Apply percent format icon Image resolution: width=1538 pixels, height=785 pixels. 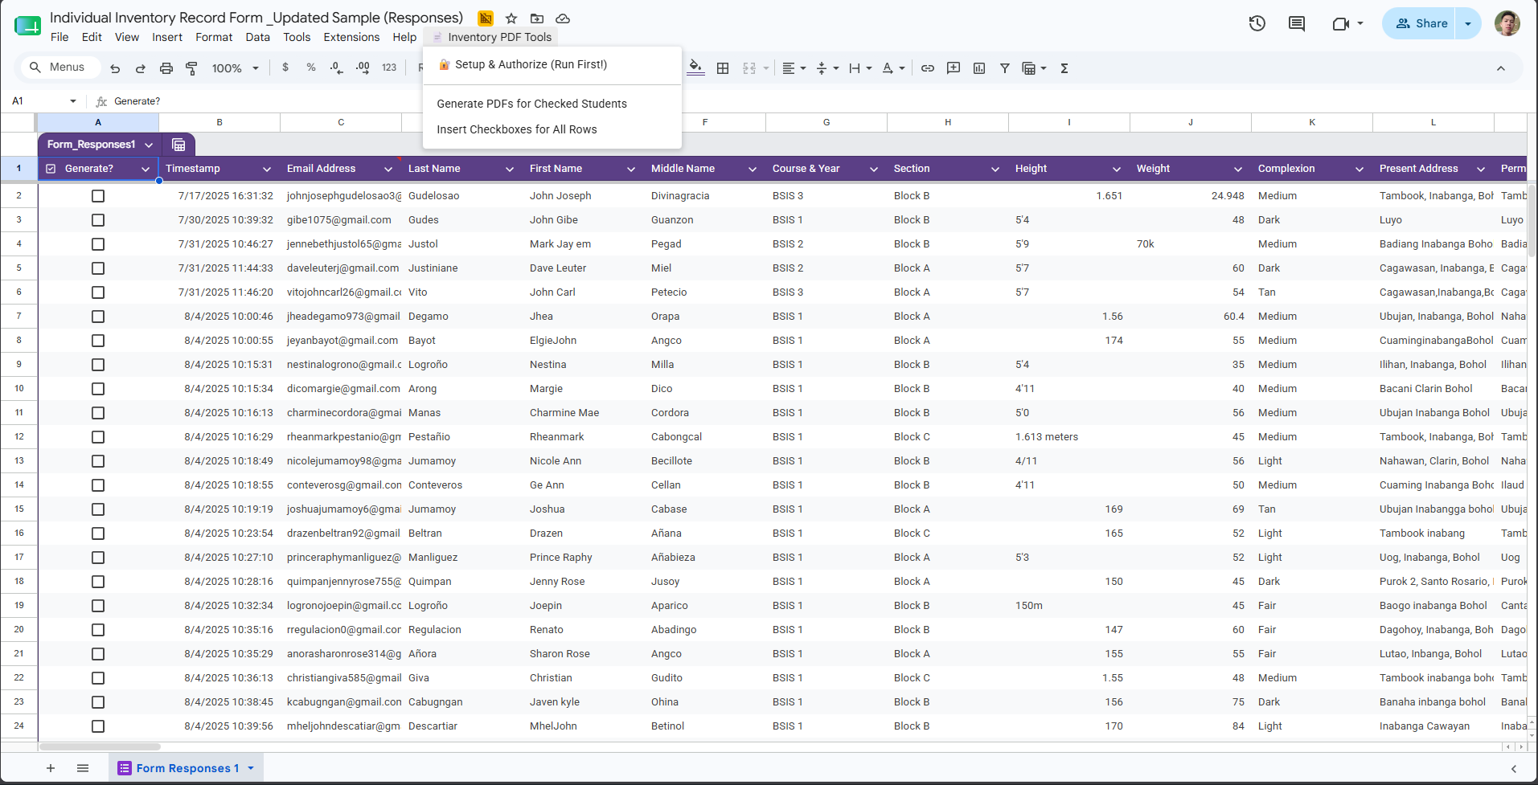(x=311, y=68)
